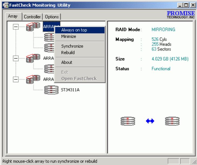Click the MIRRORING RAID mode value

pyautogui.click(x=163, y=30)
